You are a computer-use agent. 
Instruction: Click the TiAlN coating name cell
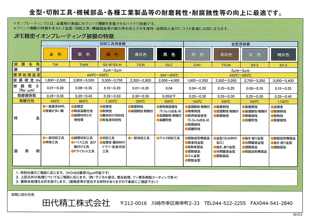pos(84,65)
